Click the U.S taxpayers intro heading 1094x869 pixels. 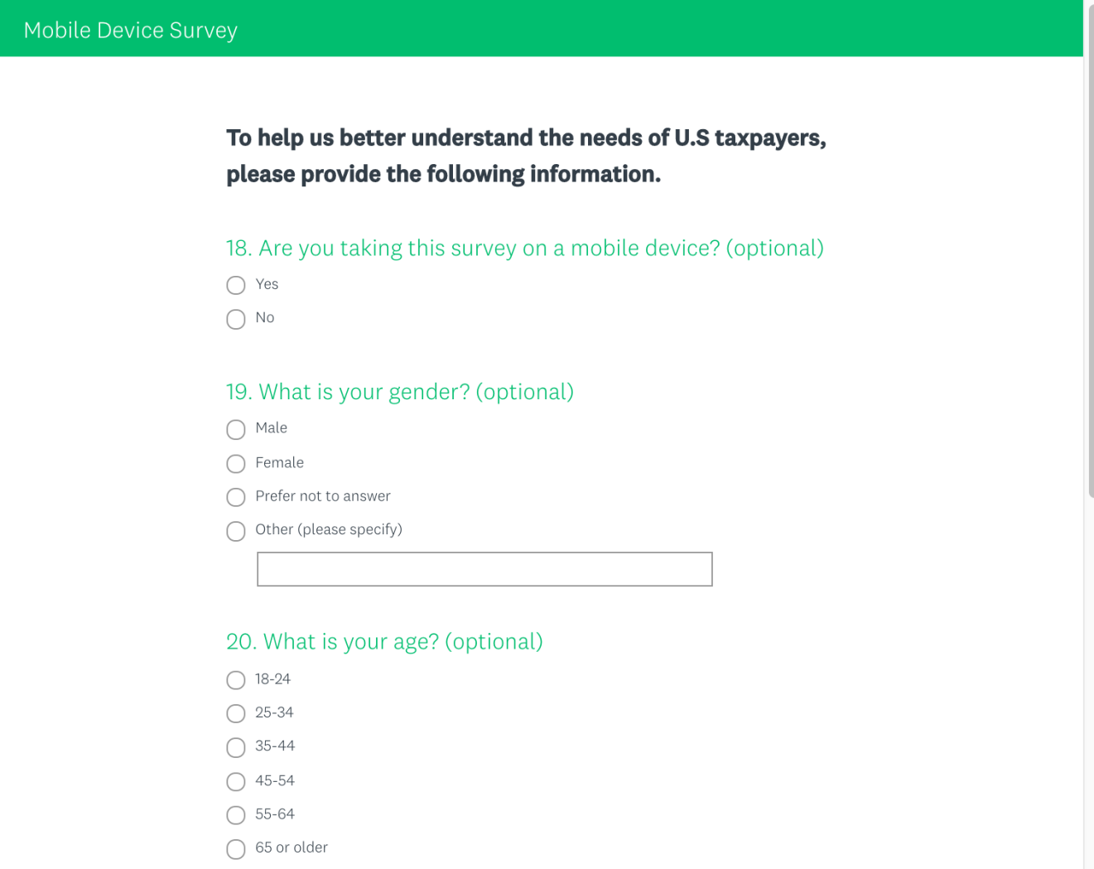526,156
